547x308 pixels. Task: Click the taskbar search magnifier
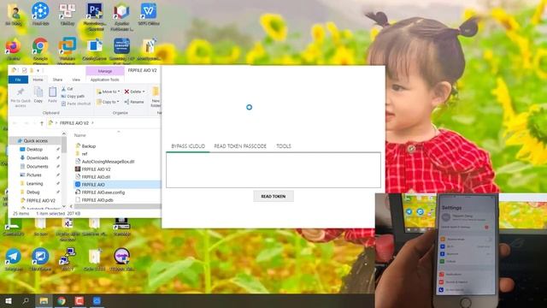point(26,300)
